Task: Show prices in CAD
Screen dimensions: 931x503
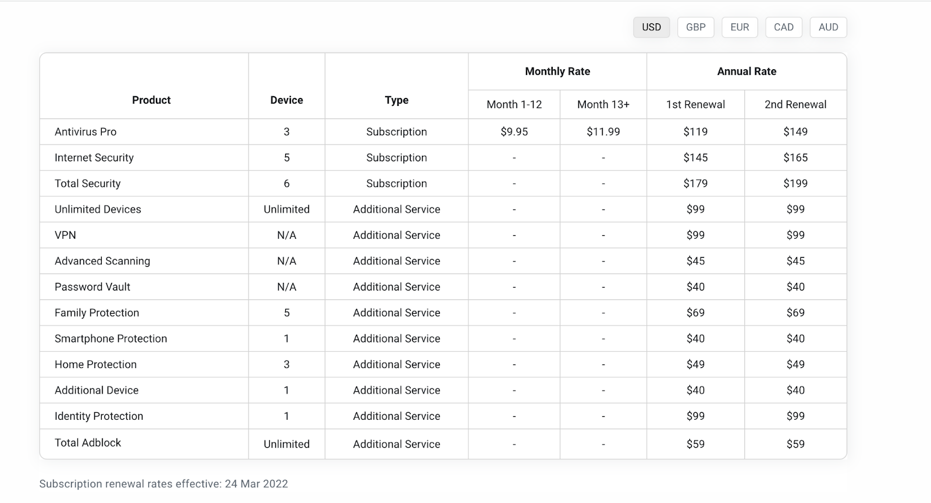Action: pyautogui.click(x=783, y=27)
